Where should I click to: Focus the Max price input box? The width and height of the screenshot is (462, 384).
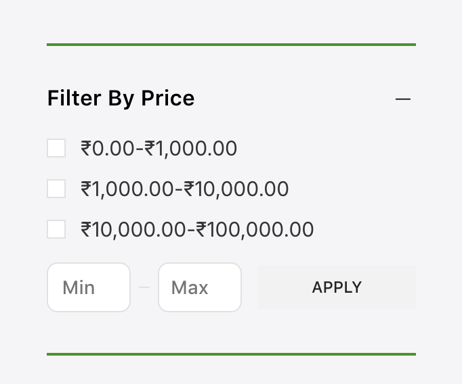[x=199, y=287]
